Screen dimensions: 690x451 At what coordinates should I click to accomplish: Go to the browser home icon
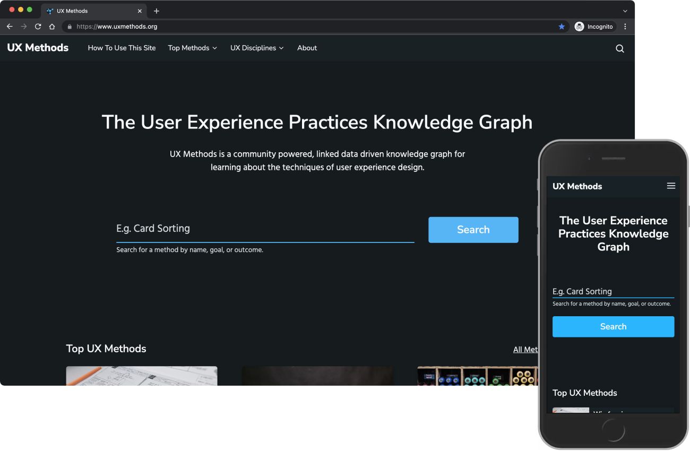click(x=52, y=27)
